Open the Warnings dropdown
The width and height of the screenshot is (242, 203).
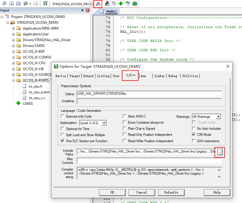pyautogui.click(x=218, y=116)
